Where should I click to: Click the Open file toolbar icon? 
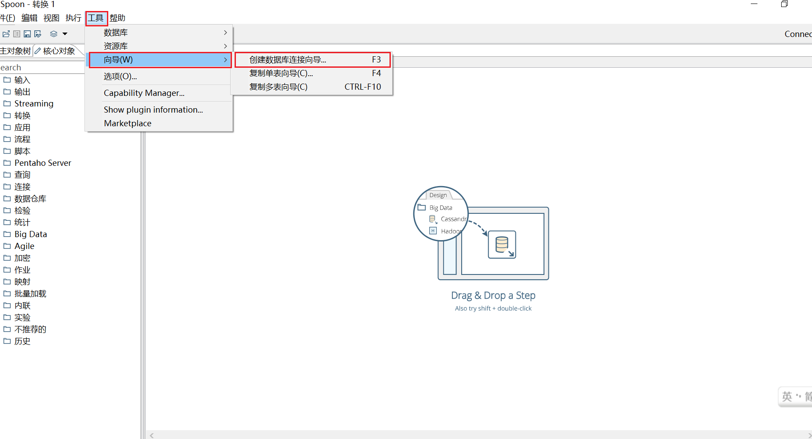point(6,34)
